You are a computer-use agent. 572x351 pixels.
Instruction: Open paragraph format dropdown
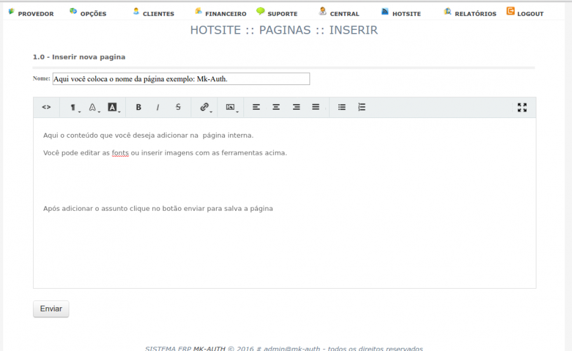(74, 107)
